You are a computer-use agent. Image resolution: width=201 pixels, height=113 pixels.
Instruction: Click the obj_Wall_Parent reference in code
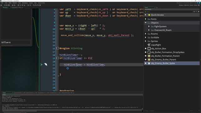(x=119, y=35)
